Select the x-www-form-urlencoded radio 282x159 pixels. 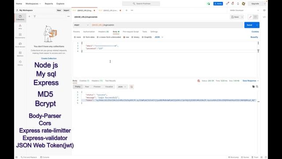98,37
